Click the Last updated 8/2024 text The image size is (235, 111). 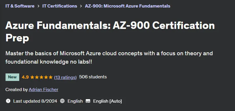(35, 101)
